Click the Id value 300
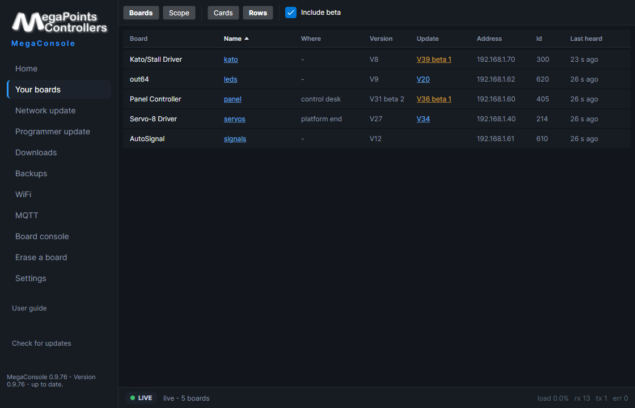Screen dimensions: 635x408 coord(543,59)
